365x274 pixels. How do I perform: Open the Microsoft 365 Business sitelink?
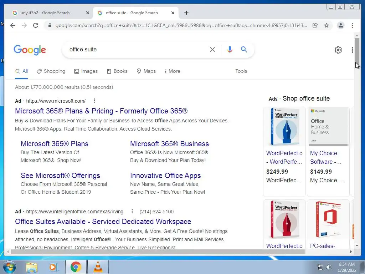169,144
